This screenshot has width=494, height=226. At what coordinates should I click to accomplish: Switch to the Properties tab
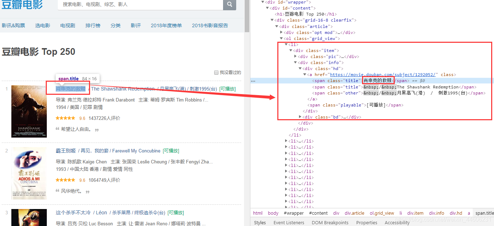click(x=367, y=222)
